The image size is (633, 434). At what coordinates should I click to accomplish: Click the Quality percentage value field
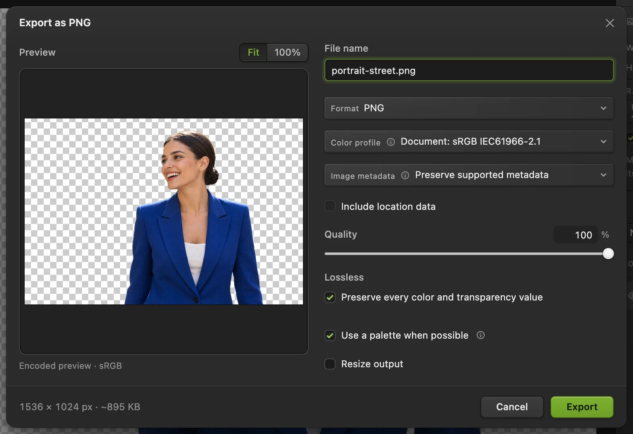(576, 235)
